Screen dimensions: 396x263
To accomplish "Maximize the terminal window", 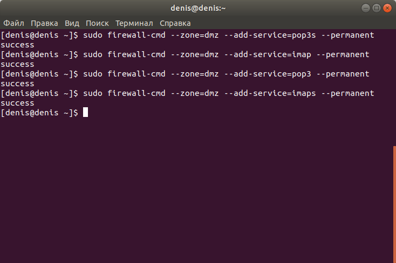I will coord(376,8).
